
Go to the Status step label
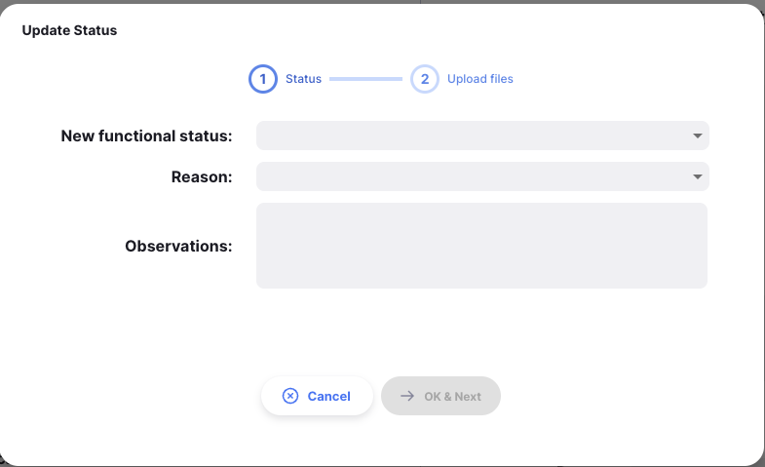pyautogui.click(x=303, y=79)
